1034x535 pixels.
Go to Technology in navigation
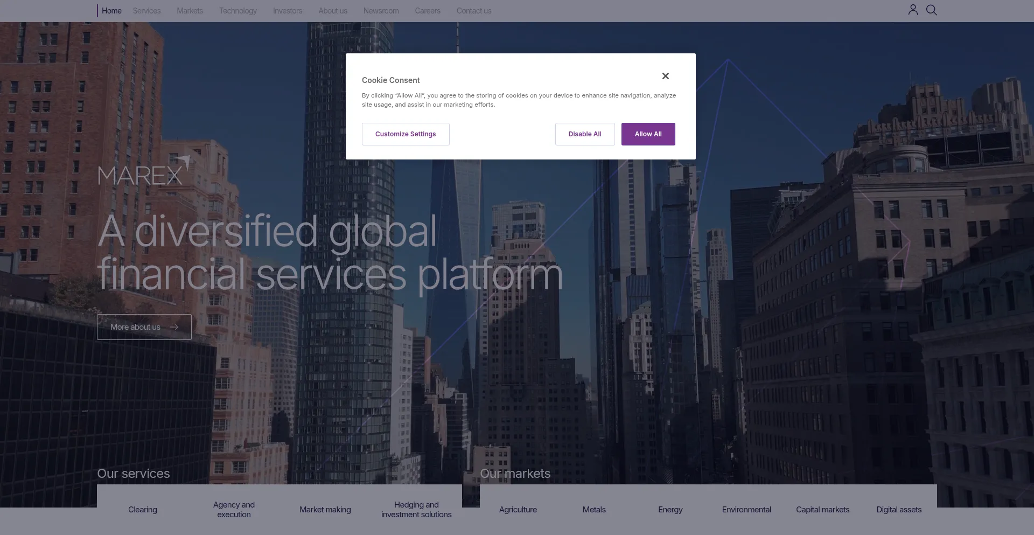238,11
